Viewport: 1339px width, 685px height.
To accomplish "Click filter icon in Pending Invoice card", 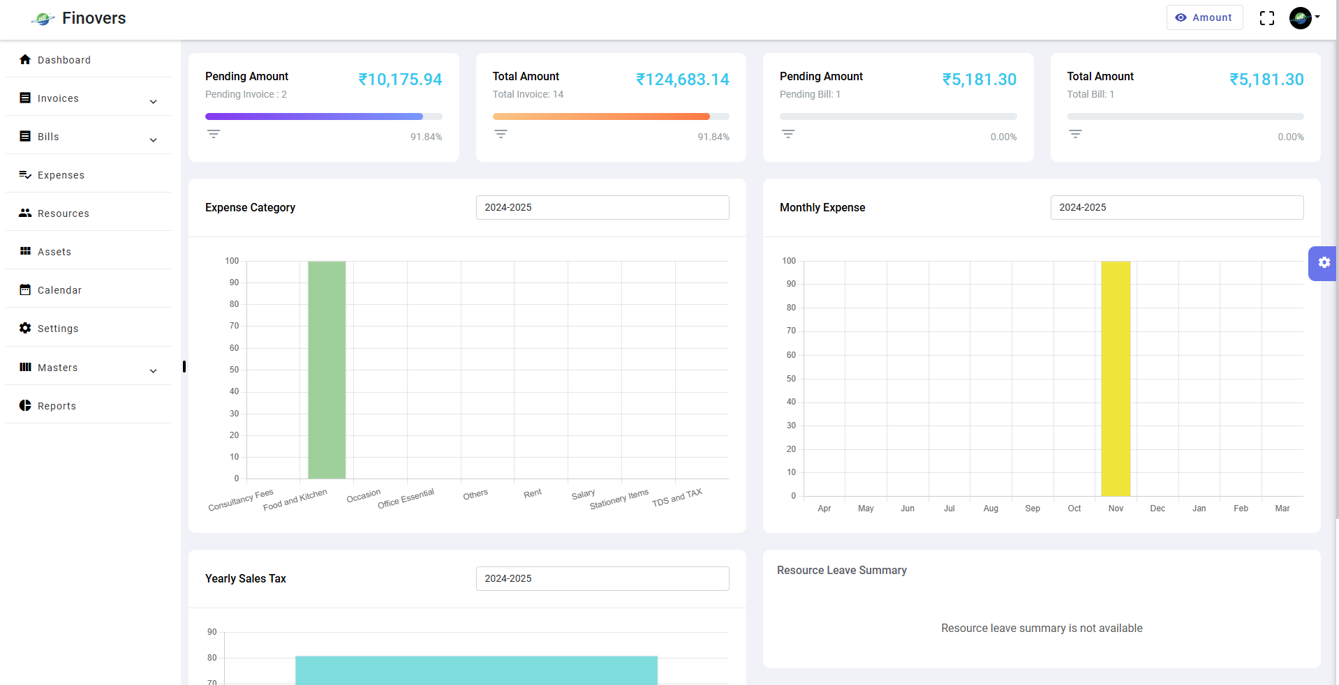I will click(x=214, y=134).
